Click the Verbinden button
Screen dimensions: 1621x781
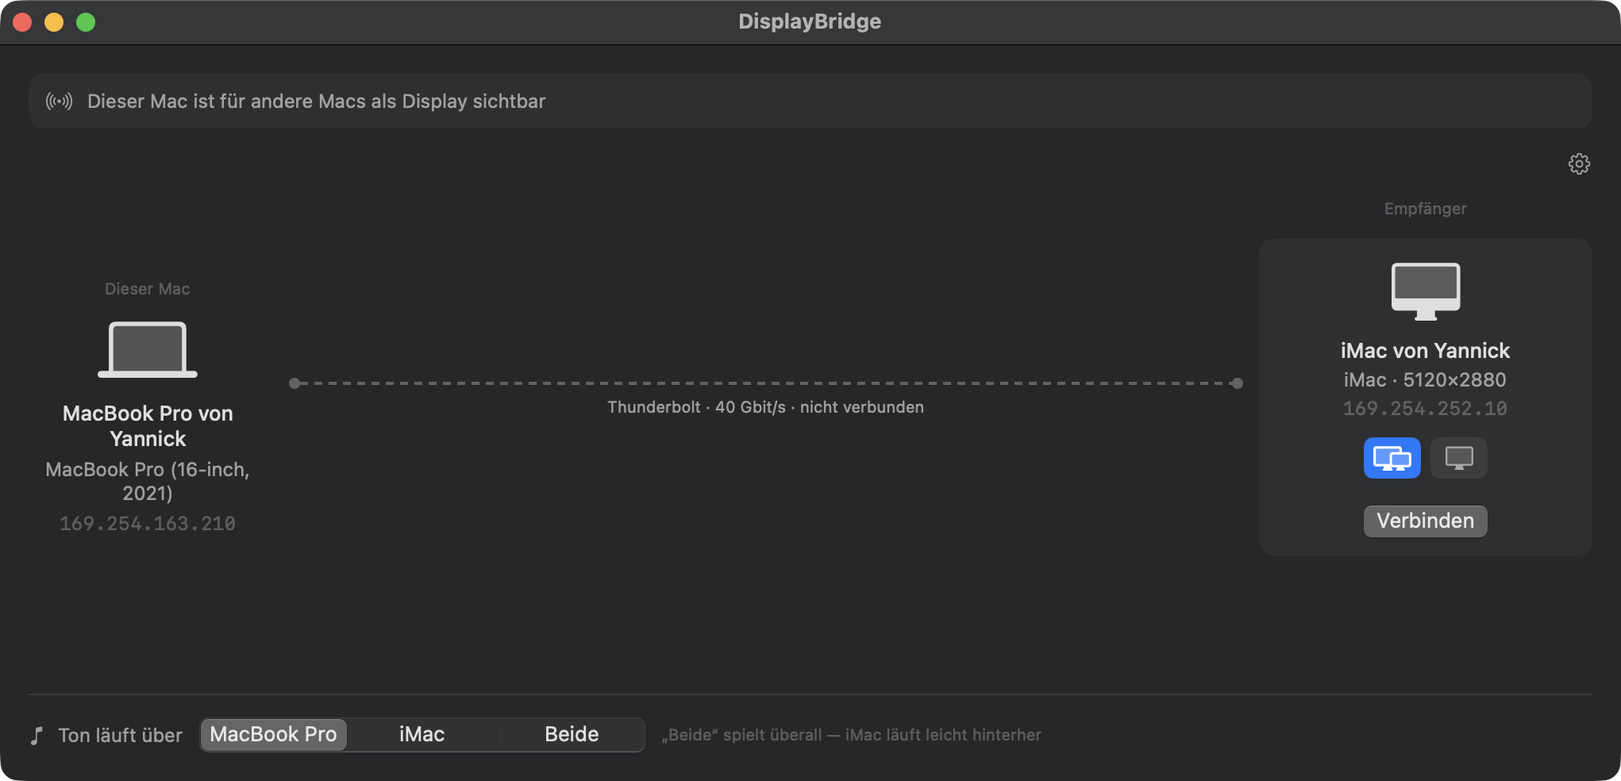[x=1425, y=521]
